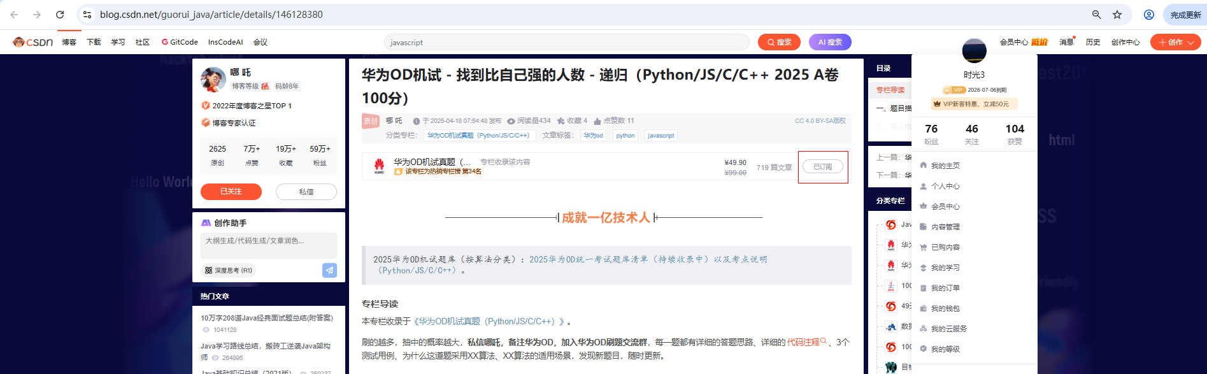Click the 点赞数 thumbs-up icon
This screenshot has width=1207, height=374.
(x=597, y=120)
